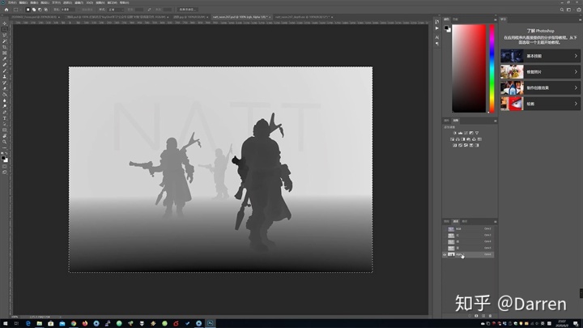Show the Green channel visibility

coord(445,241)
